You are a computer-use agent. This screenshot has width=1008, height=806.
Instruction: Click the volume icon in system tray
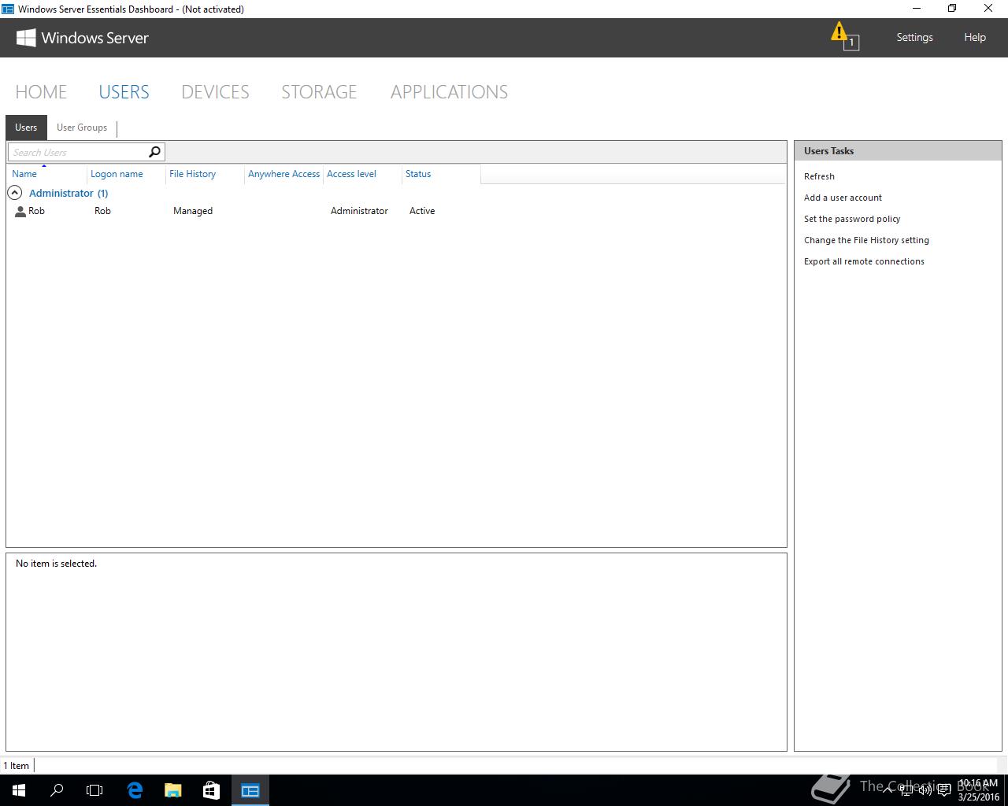point(925,790)
